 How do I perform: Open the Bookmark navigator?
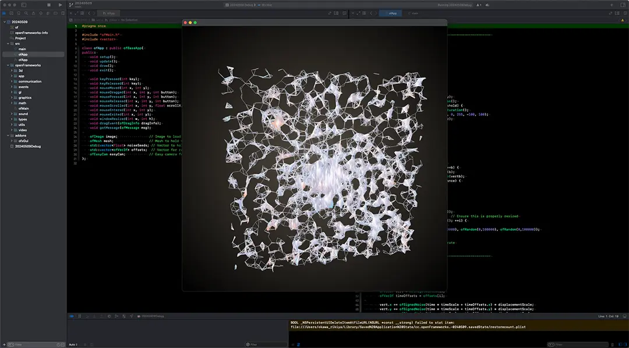point(19,13)
